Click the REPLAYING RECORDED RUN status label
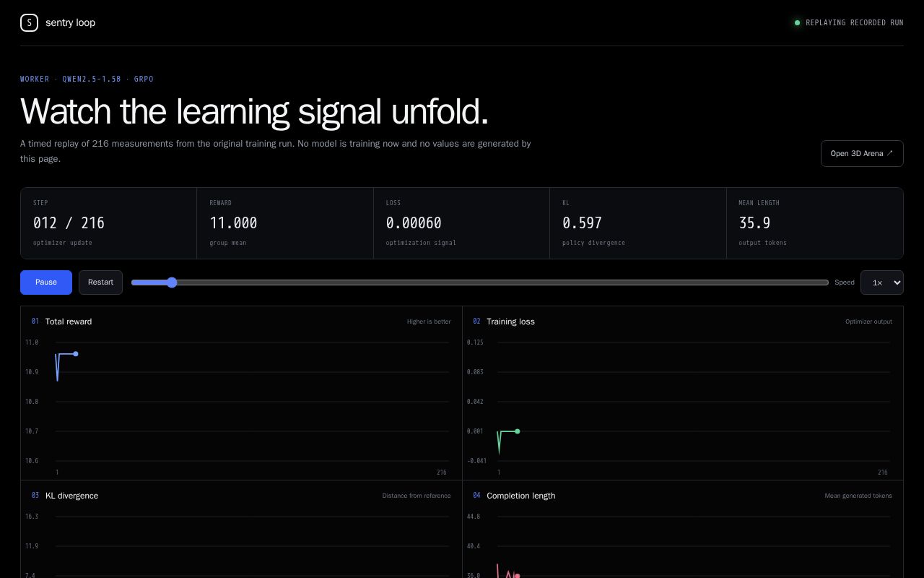Image resolution: width=924 pixels, height=578 pixels. tap(855, 22)
